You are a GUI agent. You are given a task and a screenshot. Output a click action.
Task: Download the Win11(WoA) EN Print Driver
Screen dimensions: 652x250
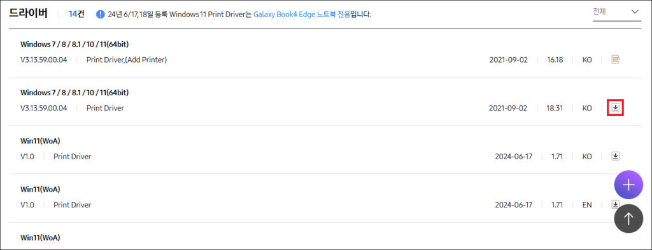[615, 204]
